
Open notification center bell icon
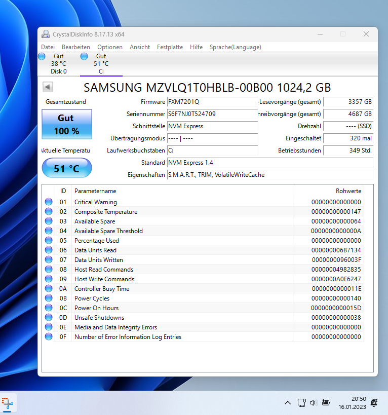click(374, 403)
